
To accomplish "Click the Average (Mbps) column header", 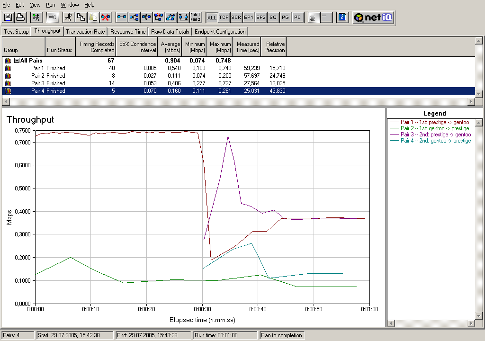I will click(x=171, y=47).
